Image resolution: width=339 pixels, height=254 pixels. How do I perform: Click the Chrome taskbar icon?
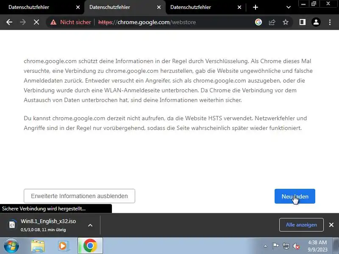(x=90, y=246)
